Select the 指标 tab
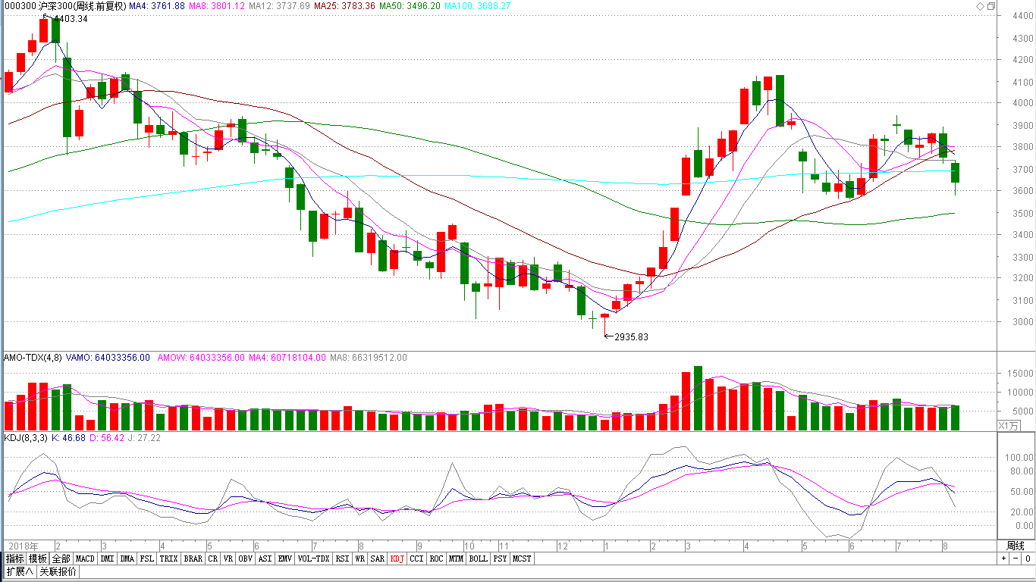Image resolution: width=1036 pixels, height=582 pixels. [15, 559]
